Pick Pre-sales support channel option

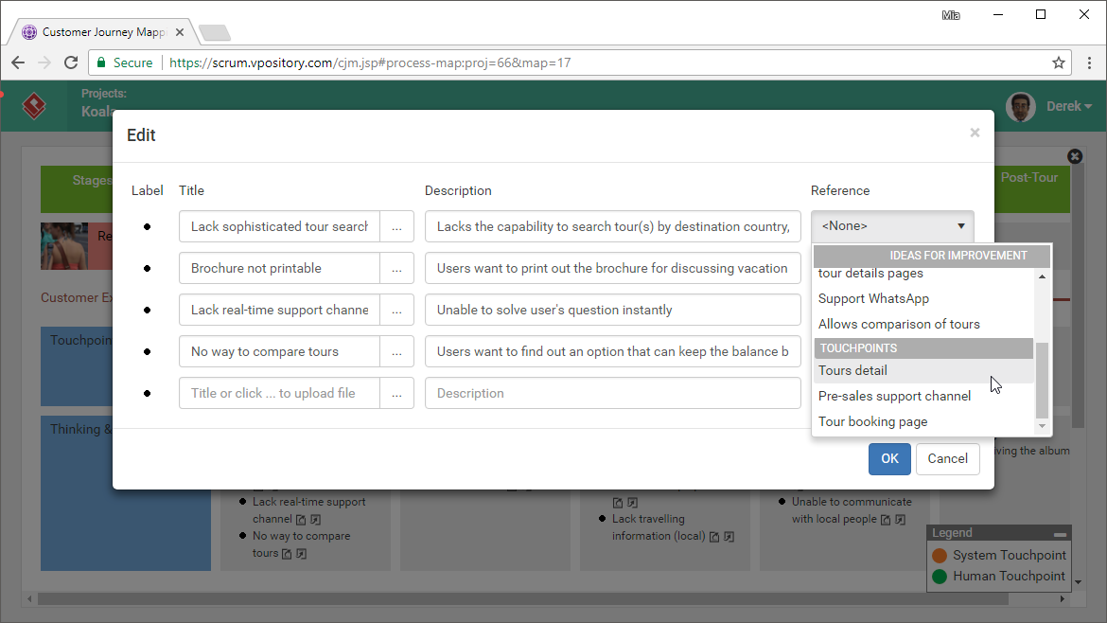point(924,397)
